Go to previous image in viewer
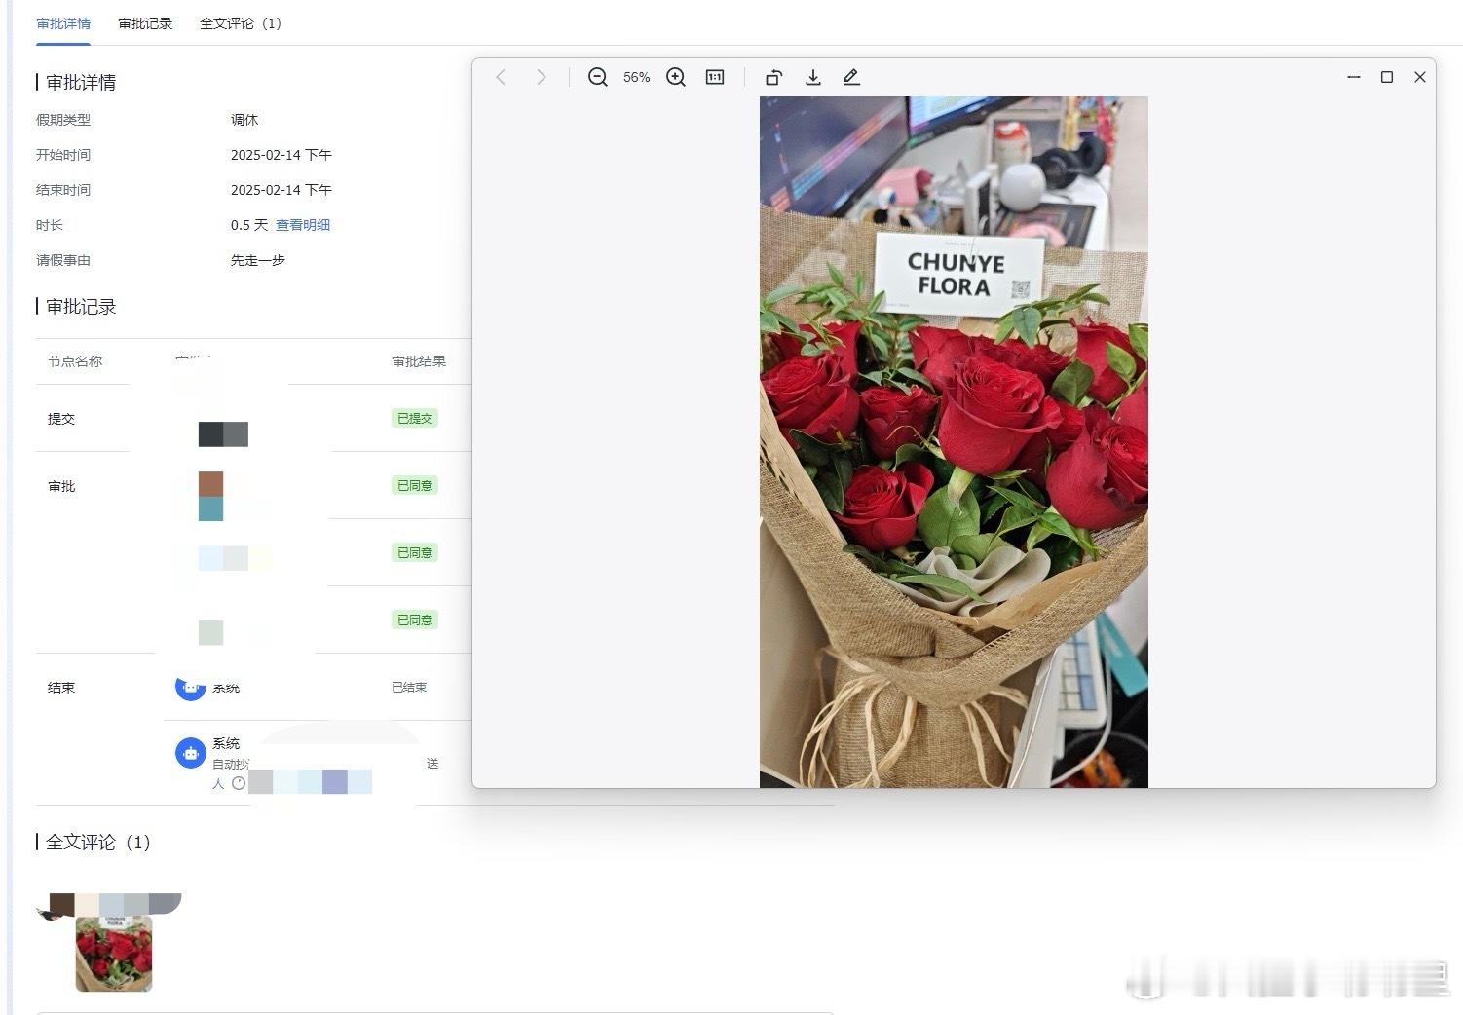 pos(501,77)
